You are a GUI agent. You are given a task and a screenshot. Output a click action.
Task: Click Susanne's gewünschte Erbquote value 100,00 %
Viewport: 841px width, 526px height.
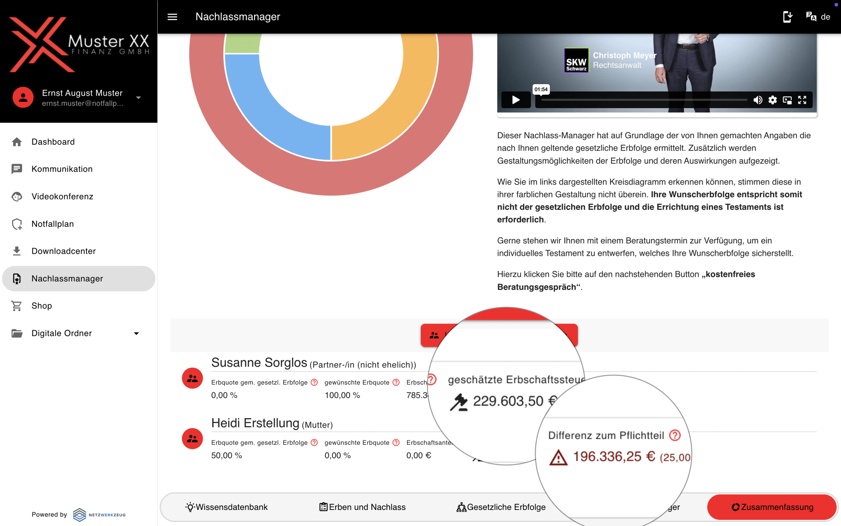pyautogui.click(x=342, y=395)
